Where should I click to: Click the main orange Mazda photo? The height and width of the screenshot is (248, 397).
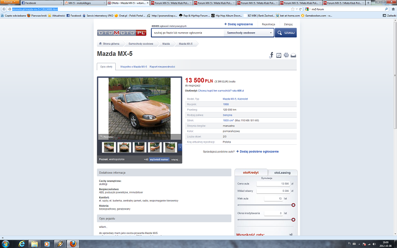tap(139, 108)
